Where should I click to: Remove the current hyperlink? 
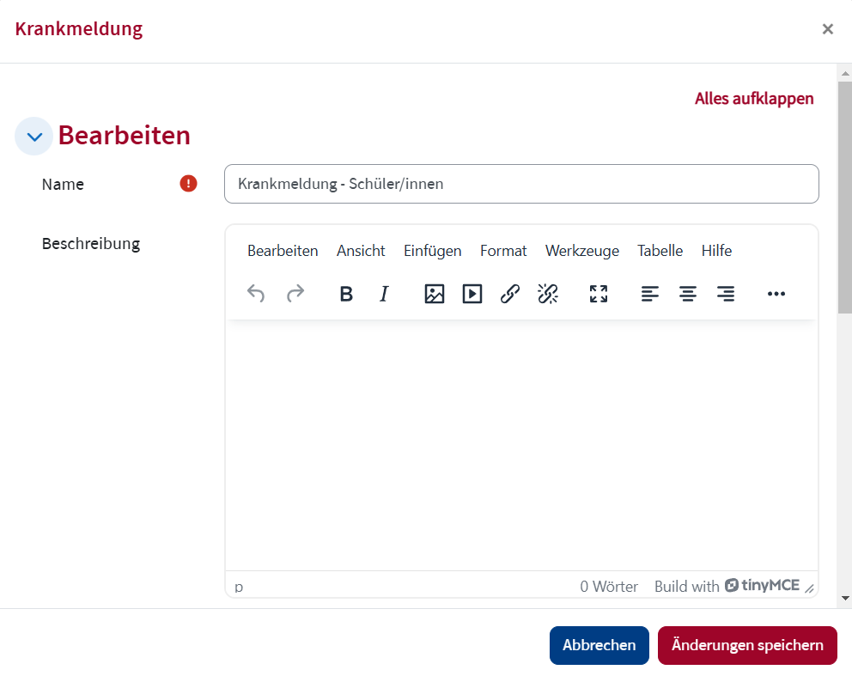(x=548, y=293)
